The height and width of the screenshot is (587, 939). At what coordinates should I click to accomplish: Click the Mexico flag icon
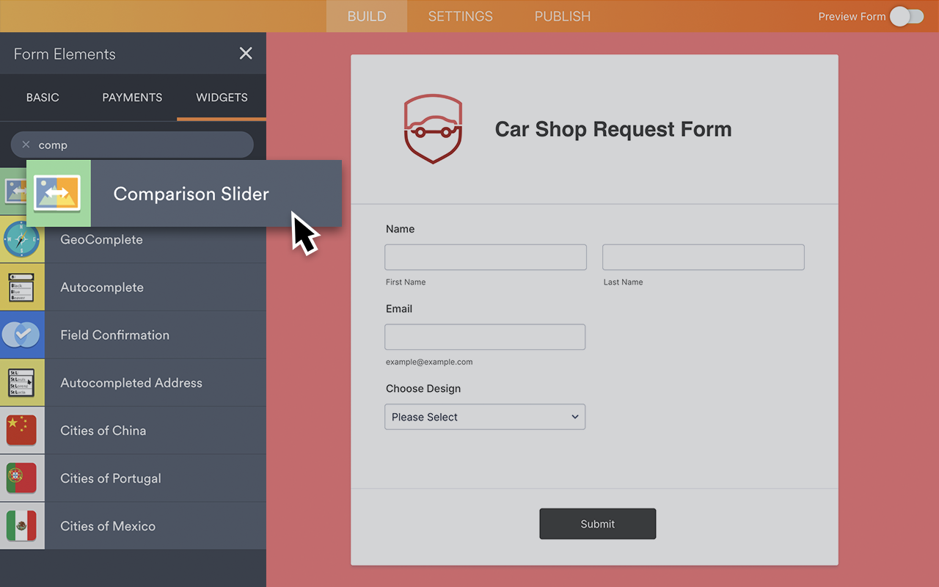22,525
